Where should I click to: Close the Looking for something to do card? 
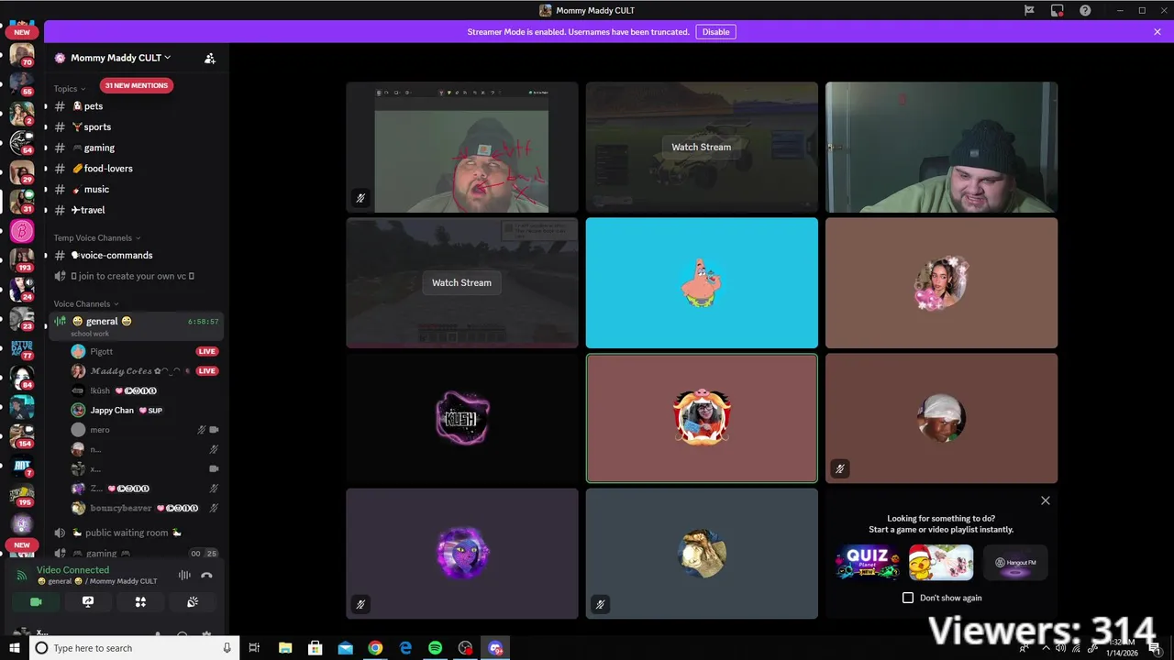tap(1046, 500)
